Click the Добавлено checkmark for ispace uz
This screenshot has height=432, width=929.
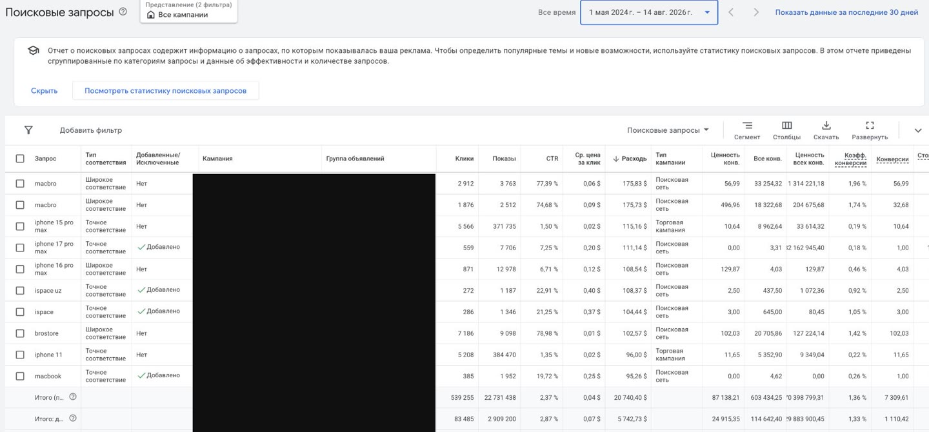click(x=141, y=290)
